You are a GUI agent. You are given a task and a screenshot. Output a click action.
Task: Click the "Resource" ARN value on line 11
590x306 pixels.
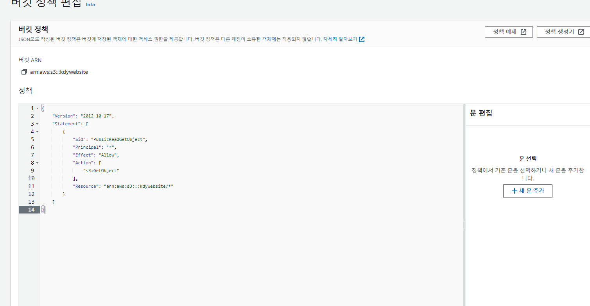(x=138, y=186)
